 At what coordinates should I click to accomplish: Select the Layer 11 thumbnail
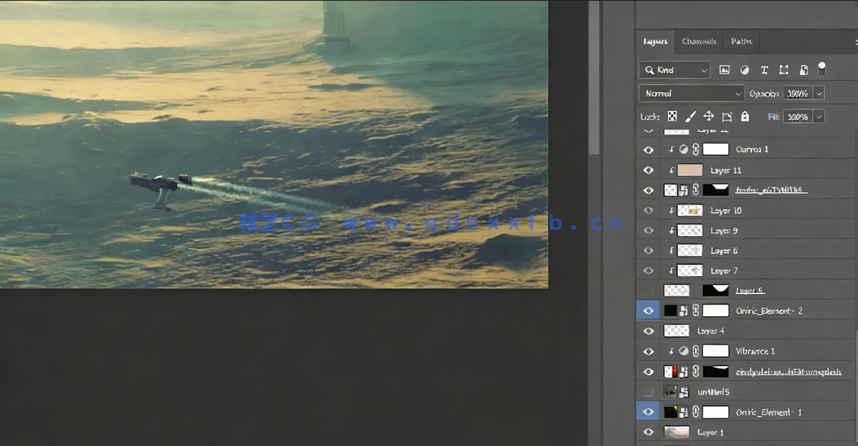[689, 170]
